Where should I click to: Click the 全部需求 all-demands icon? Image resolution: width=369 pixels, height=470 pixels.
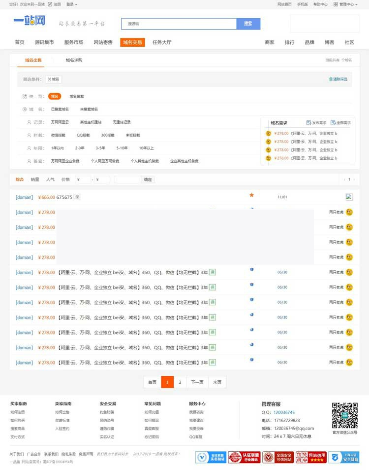click(x=333, y=123)
